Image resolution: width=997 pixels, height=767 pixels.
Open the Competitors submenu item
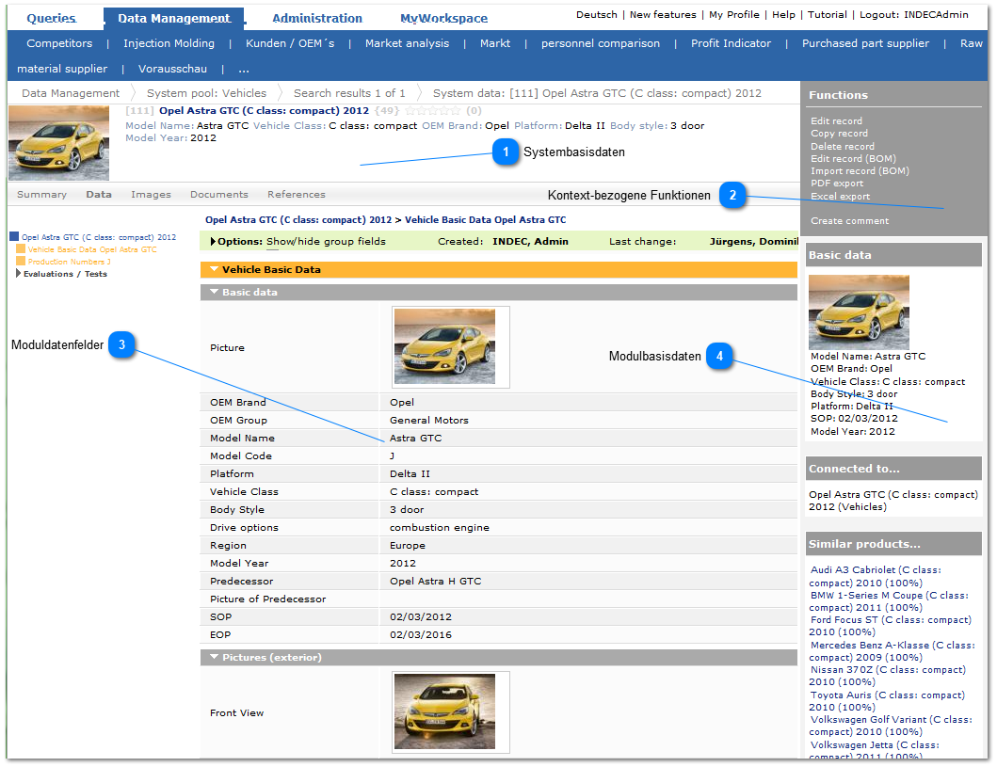[59, 43]
